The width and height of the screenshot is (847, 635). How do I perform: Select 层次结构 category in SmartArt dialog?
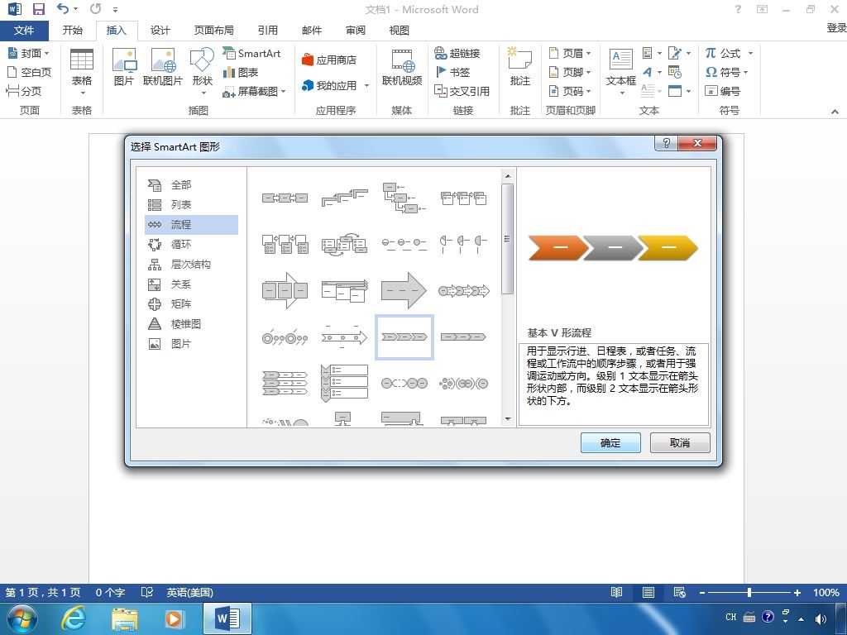(191, 265)
